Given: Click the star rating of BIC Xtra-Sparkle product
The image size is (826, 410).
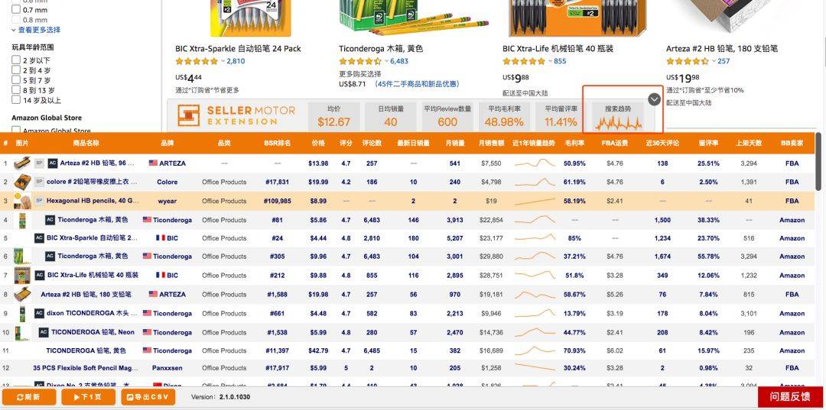Looking at the screenshot, I should click(197, 61).
